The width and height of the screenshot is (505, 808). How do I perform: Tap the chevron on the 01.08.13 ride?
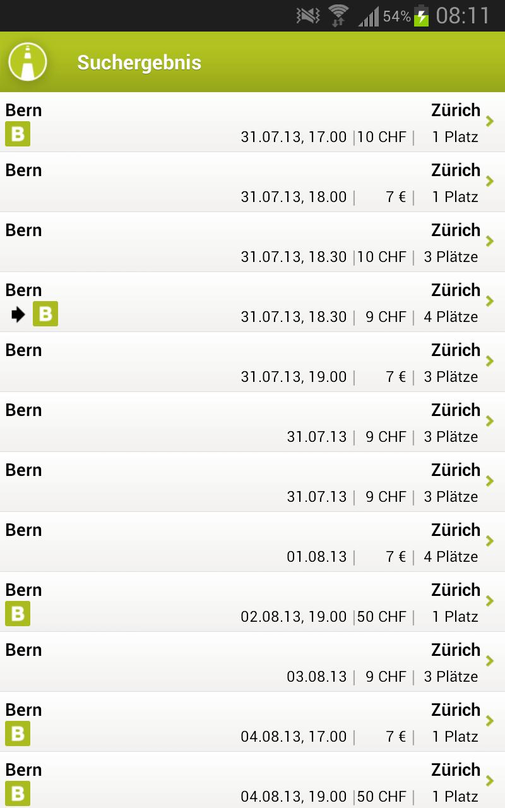pos(490,541)
